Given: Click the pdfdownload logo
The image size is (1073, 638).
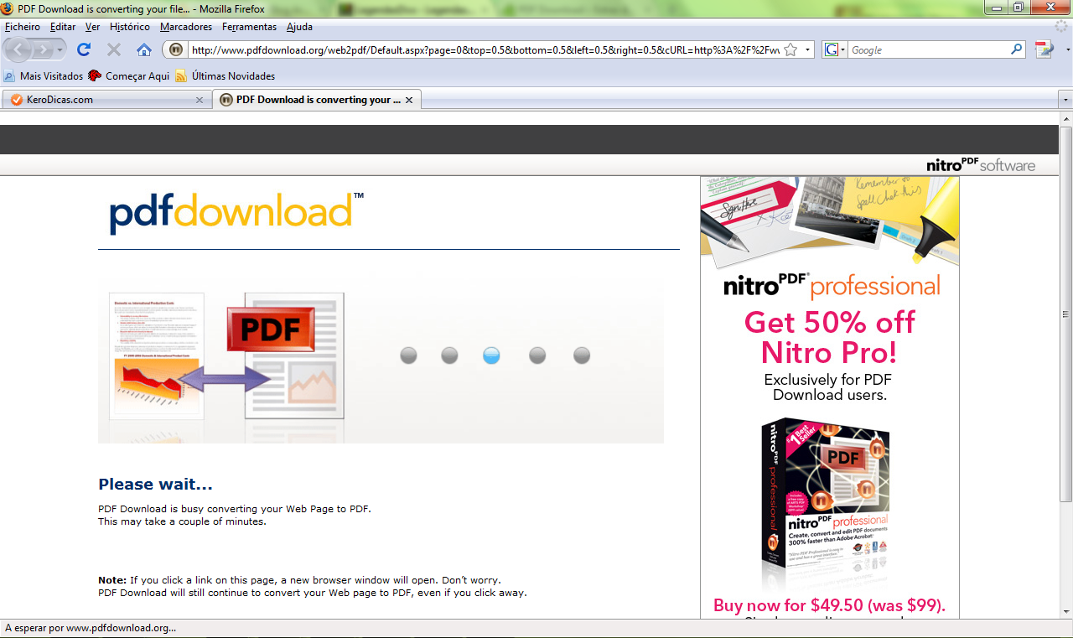Looking at the screenshot, I should pyautogui.click(x=236, y=214).
